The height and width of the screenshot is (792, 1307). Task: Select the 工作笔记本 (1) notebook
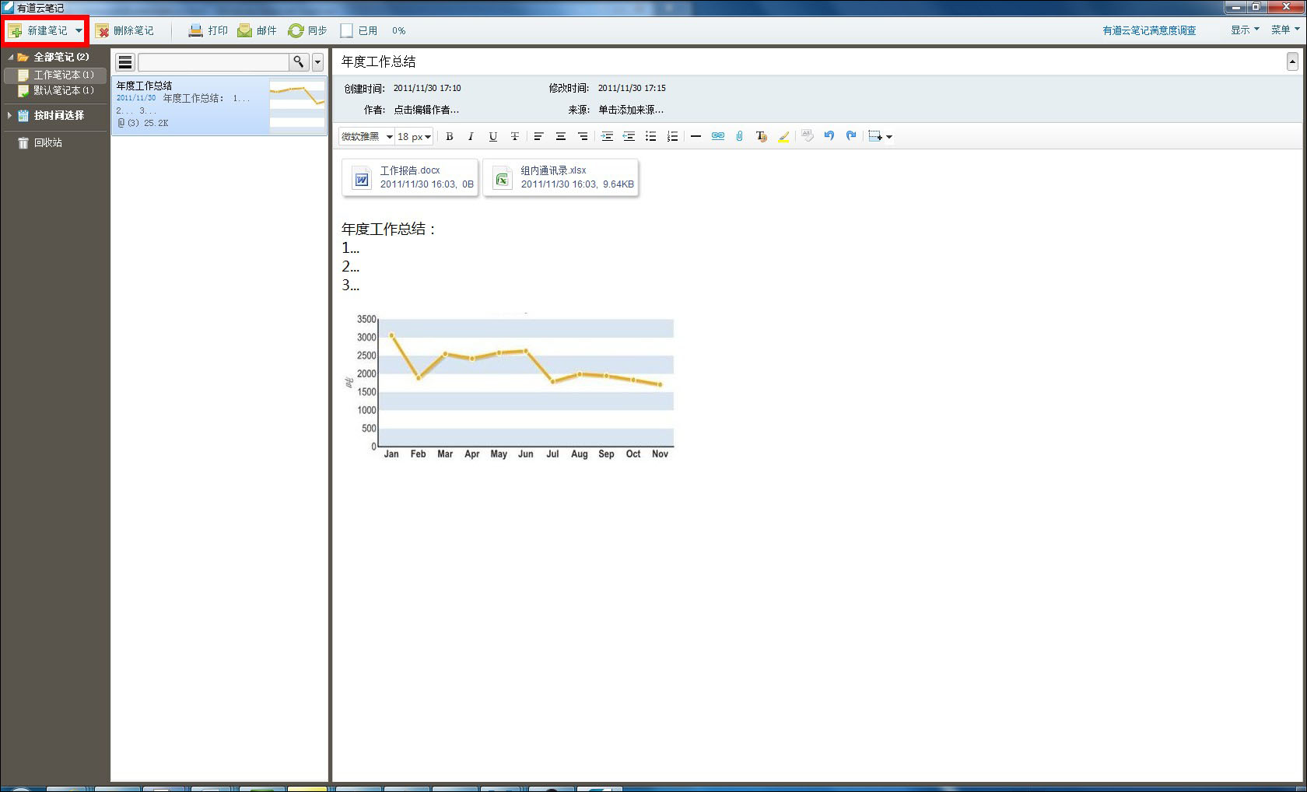tap(56, 75)
